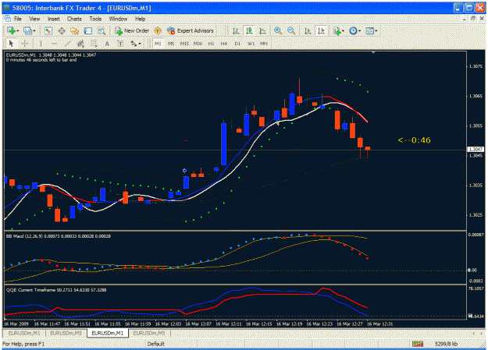Viewport: 488px width, 350px height.
Task: Expand the Profiles dropdown
Action: point(34,30)
